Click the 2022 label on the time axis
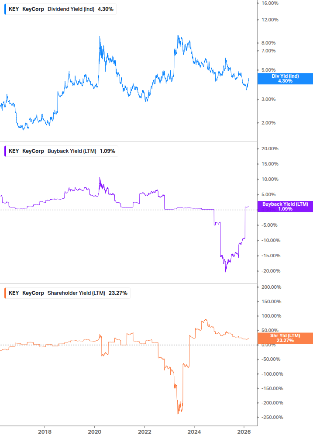This screenshot has width=313, height=439. pyautogui.click(x=144, y=432)
